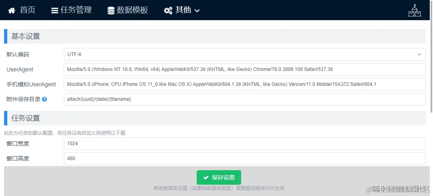Go to 任务管理 in the navbar
Screen dimensions: 433x196
coord(71,10)
